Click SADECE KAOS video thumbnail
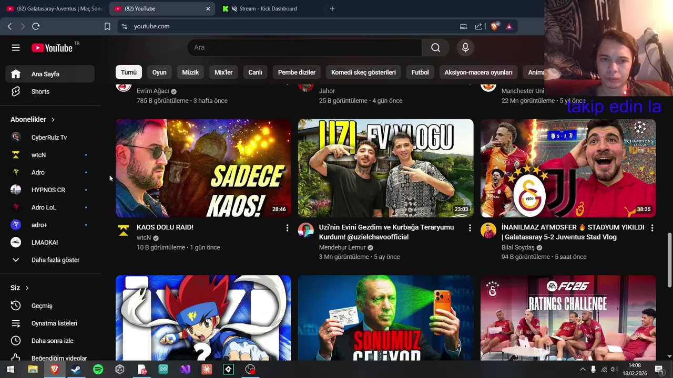Screen dimensions: 673x378 point(203,168)
